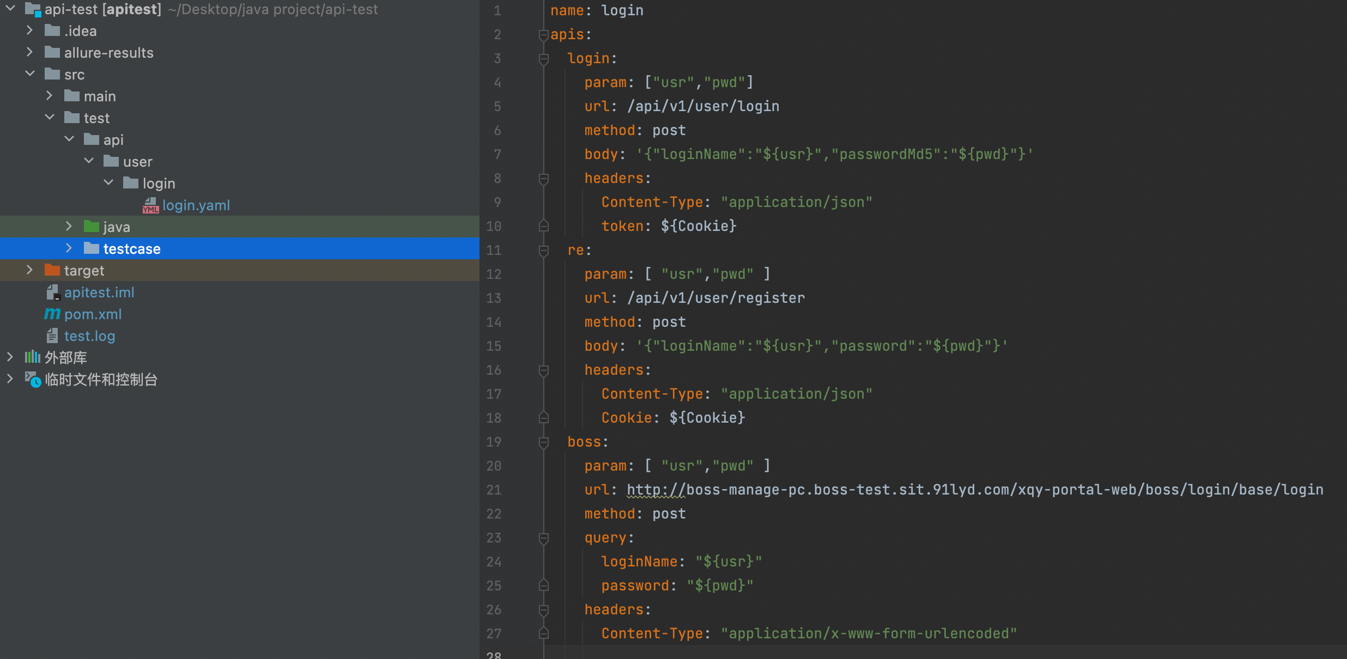Select allure-results folder in project tree
Image resolution: width=1347 pixels, height=659 pixels.
tap(108, 53)
